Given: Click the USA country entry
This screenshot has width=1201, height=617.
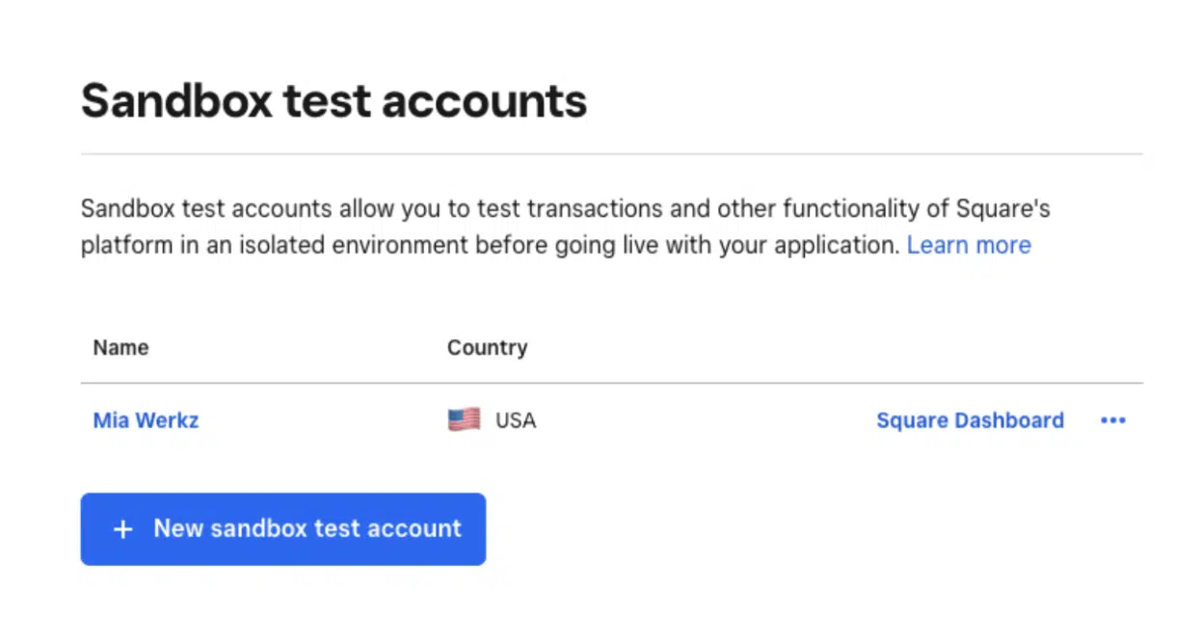Looking at the screenshot, I should point(515,420).
